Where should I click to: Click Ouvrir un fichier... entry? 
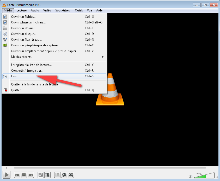coord(23,17)
